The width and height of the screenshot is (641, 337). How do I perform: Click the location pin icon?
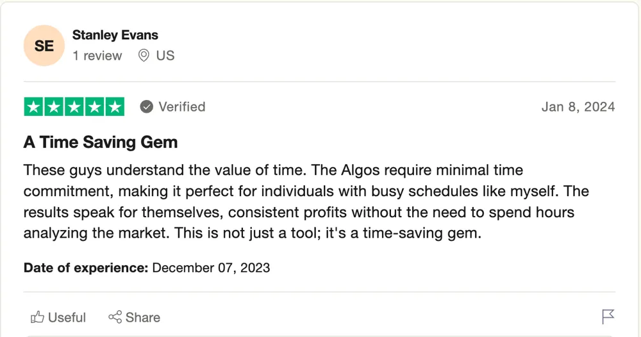[144, 56]
